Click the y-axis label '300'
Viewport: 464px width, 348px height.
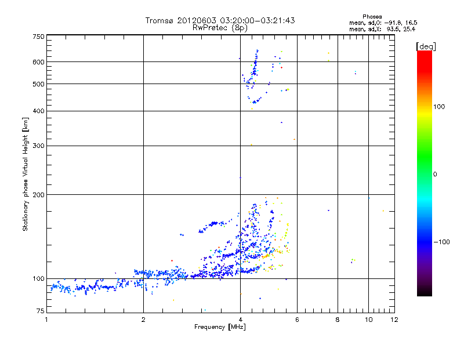tap(38, 146)
